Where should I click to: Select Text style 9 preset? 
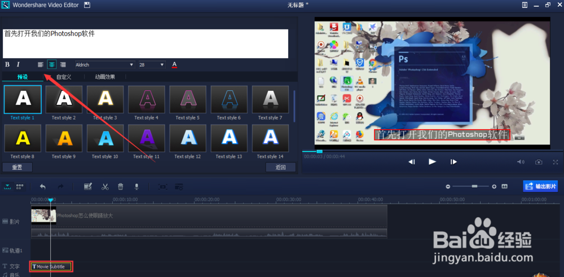(64, 138)
